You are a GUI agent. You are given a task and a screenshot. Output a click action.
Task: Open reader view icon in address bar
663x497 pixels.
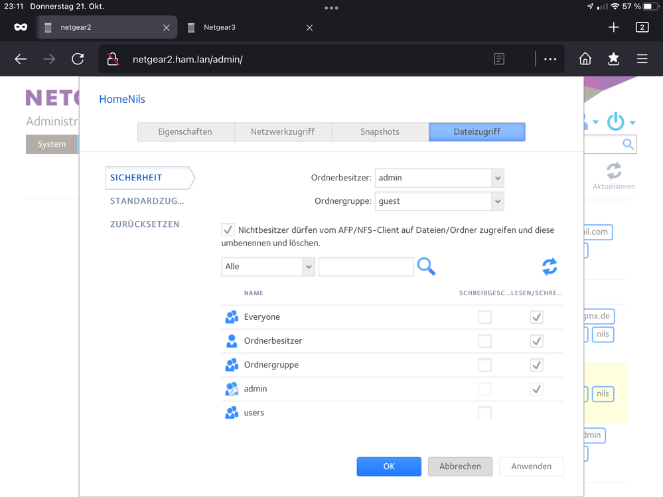499,59
